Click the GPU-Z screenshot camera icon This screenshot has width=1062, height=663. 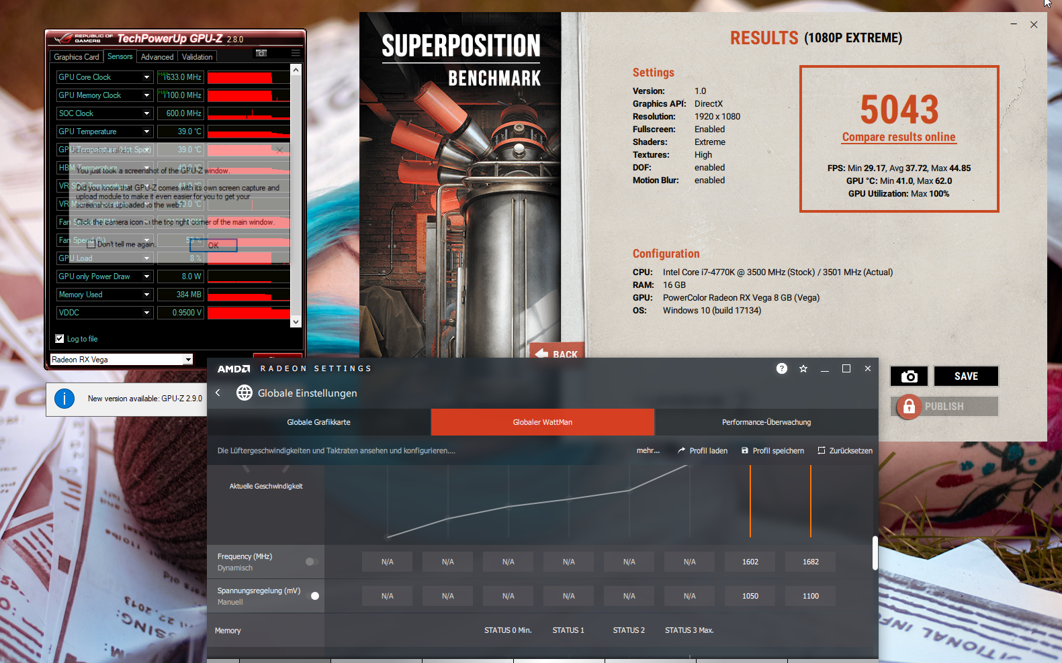pos(261,53)
